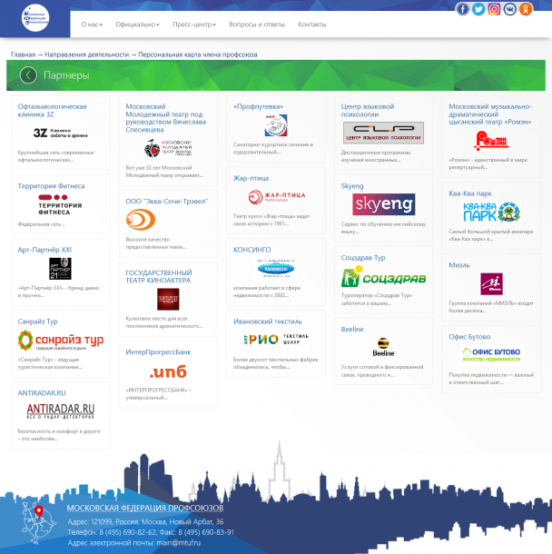Expand the О нас dropdown menu

tap(92, 25)
